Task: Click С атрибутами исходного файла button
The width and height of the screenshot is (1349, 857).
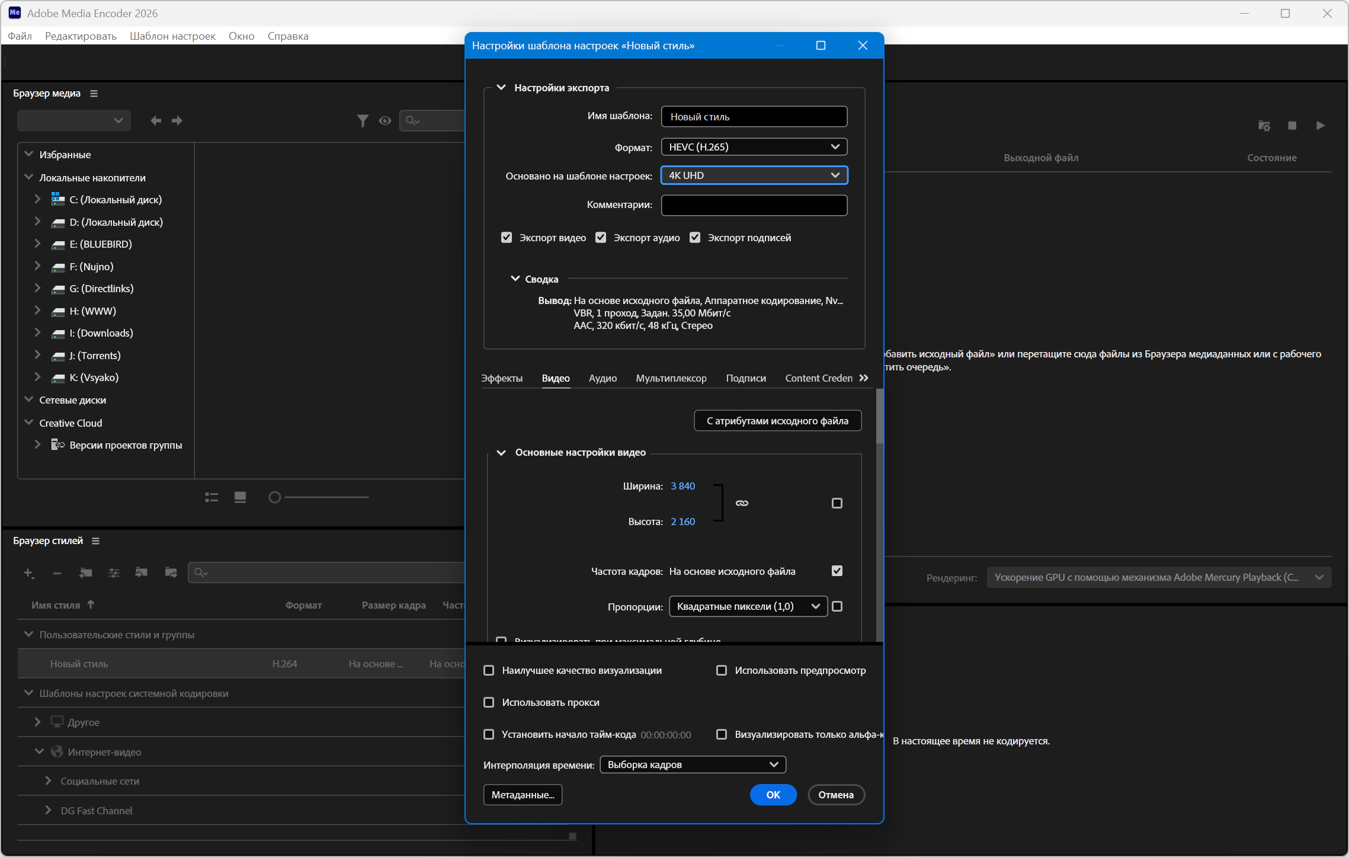Action: [x=777, y=421]
